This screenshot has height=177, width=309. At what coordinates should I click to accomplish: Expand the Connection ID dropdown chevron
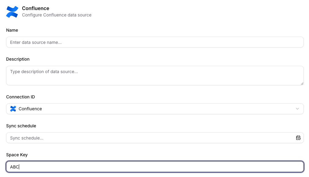click(298, 109)
